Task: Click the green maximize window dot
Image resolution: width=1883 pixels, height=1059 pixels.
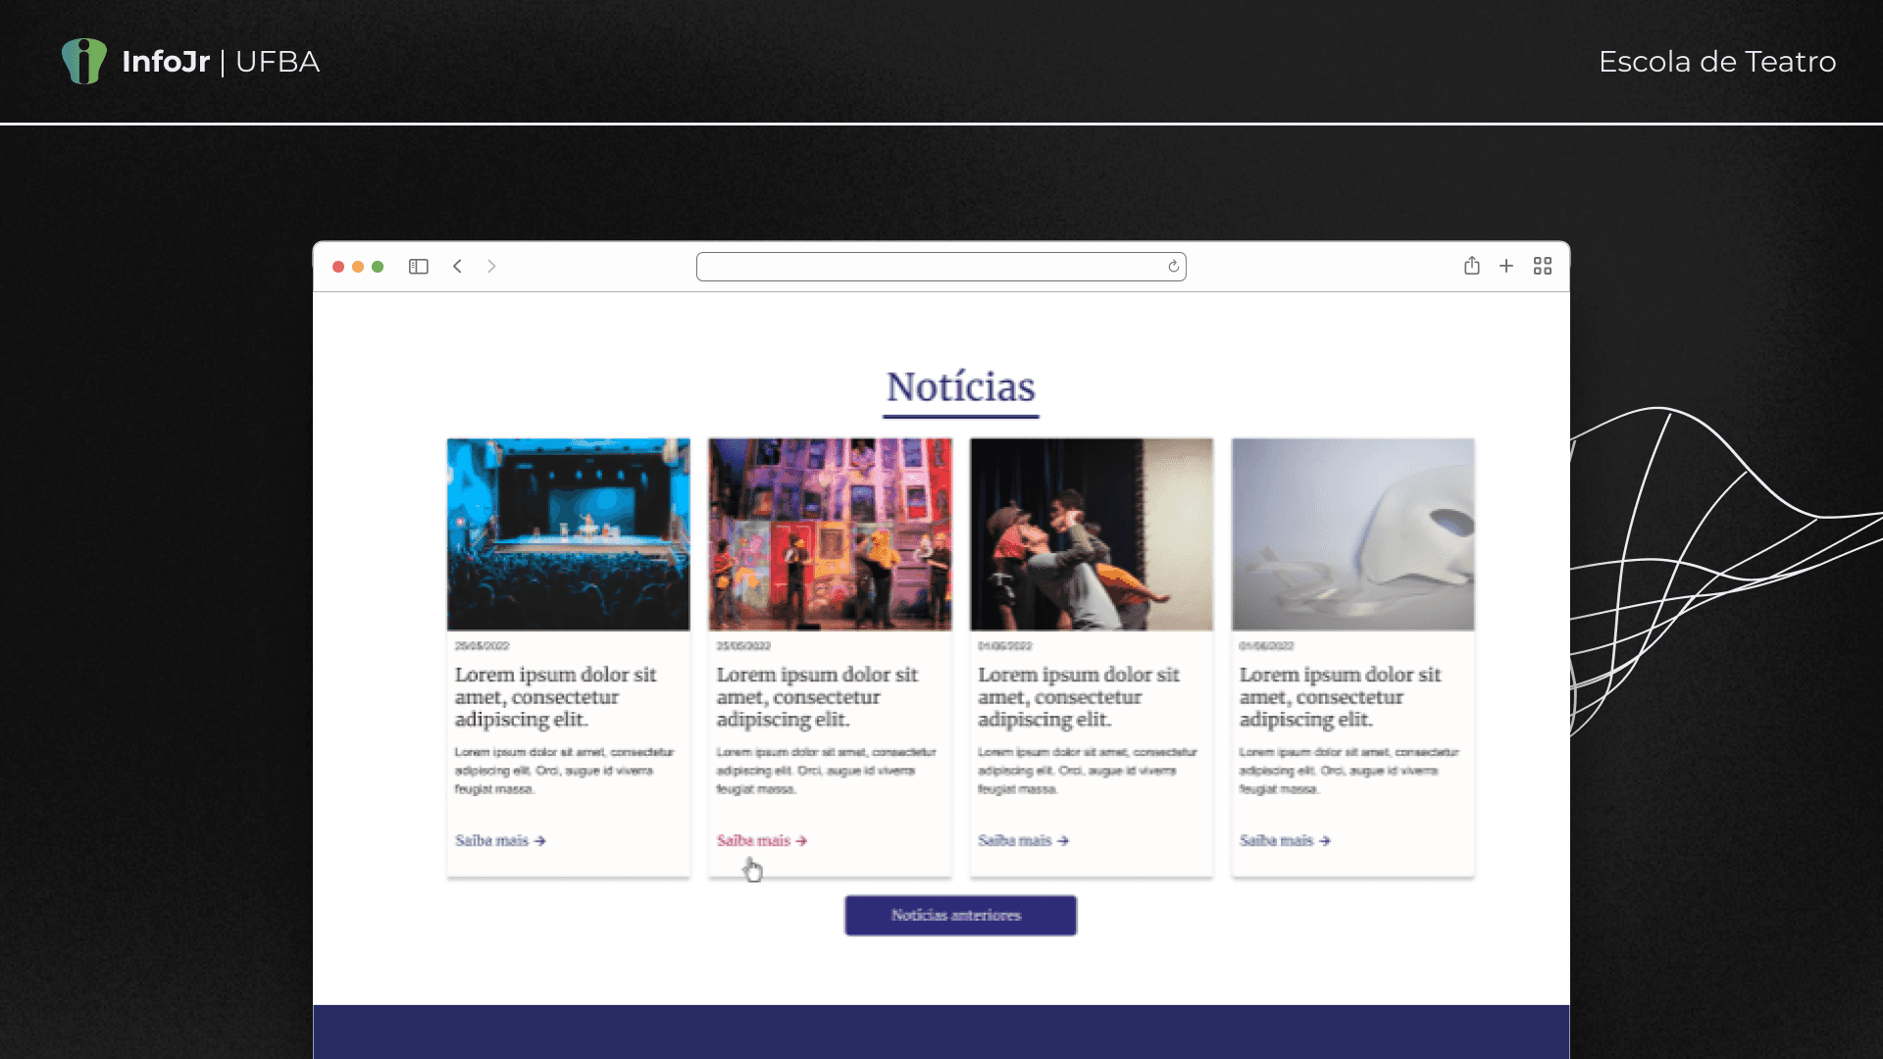Action: pos(378,267)
